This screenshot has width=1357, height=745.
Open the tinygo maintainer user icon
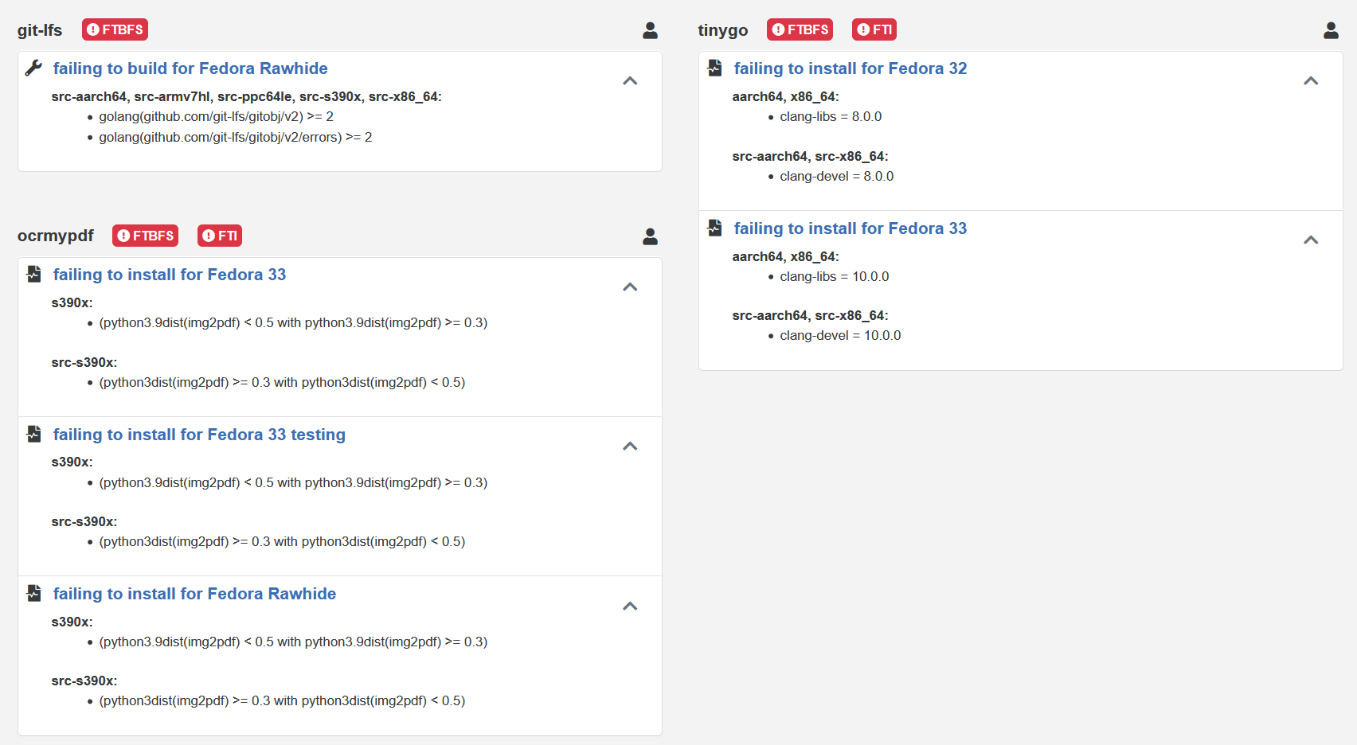pyautogui.click(x=1332, y=30)
